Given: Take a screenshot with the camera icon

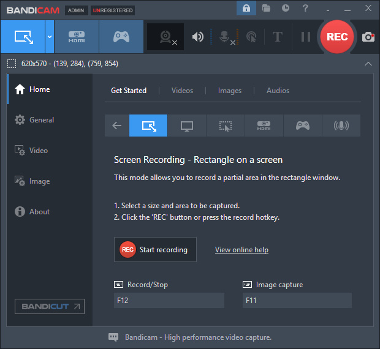Looking at the screenshot, I should (368, 37).
